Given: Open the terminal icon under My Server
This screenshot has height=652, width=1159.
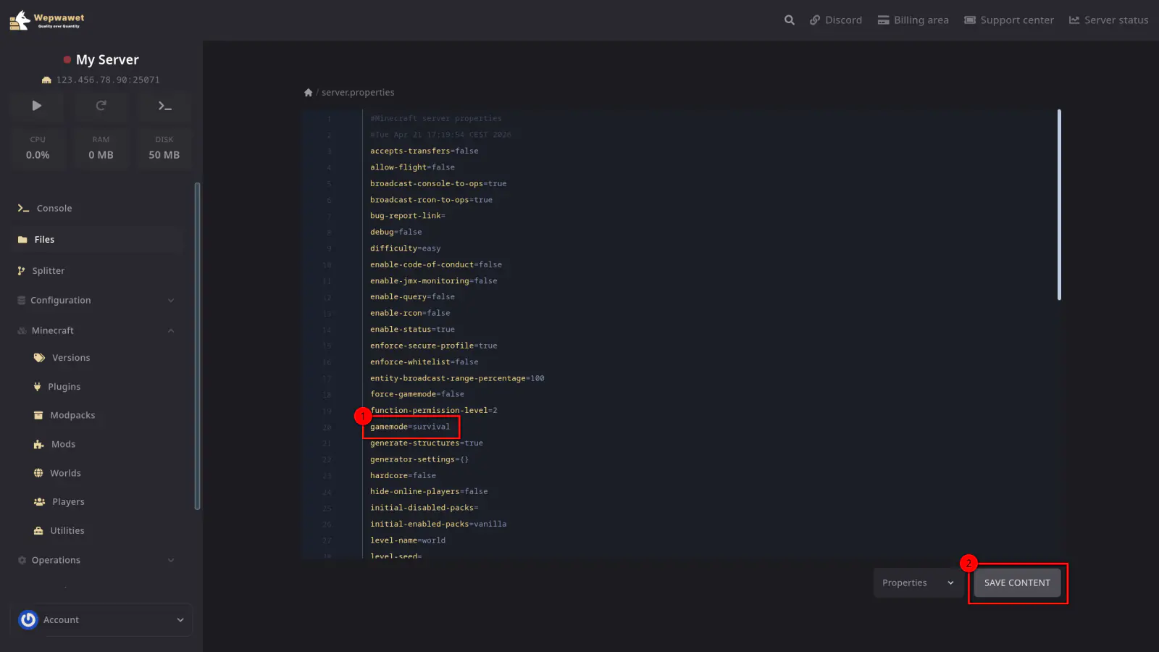Looking at the screenshot, I should click(164, 106).
